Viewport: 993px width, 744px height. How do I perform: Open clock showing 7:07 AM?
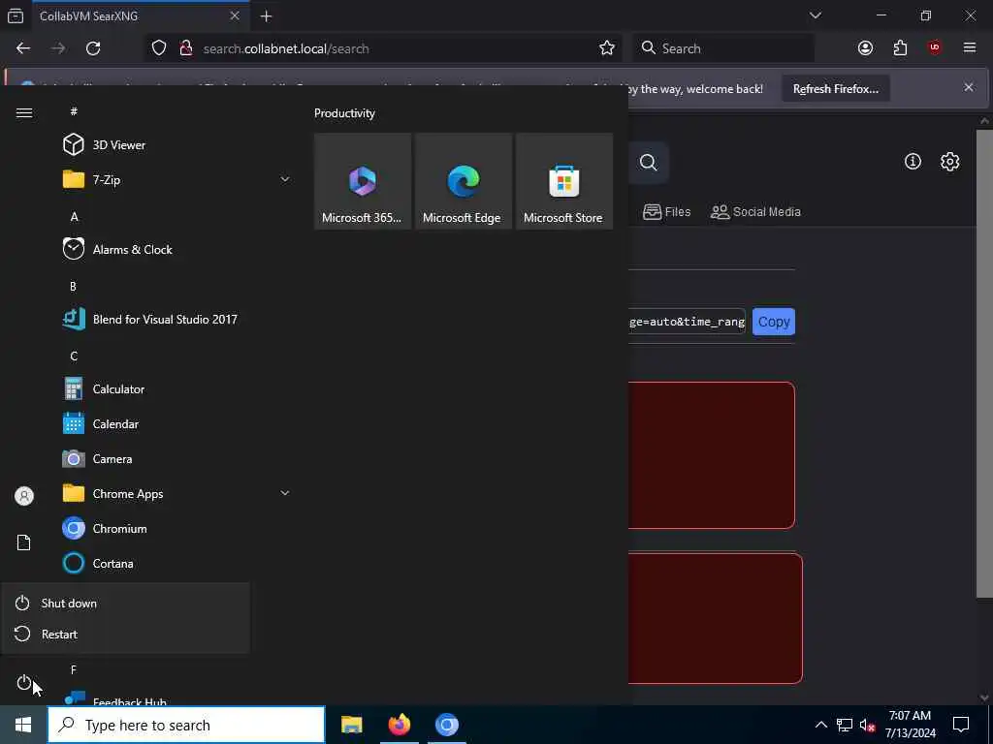910,725
